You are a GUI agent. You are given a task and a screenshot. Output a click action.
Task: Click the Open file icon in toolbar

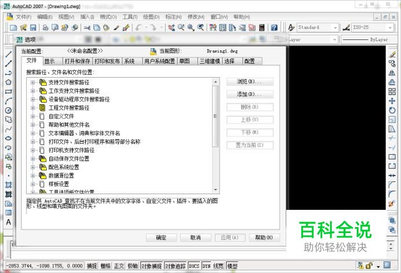tap(23, 27)
